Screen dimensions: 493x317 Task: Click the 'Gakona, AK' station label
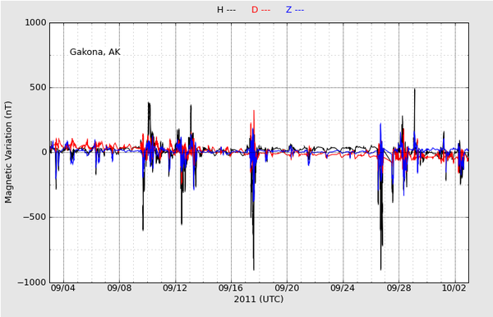tap(95, 52)
